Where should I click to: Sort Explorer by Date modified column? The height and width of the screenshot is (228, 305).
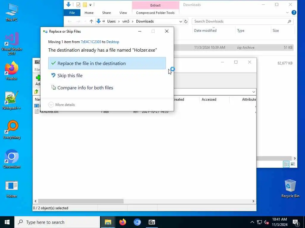click(x=205, y=31)
